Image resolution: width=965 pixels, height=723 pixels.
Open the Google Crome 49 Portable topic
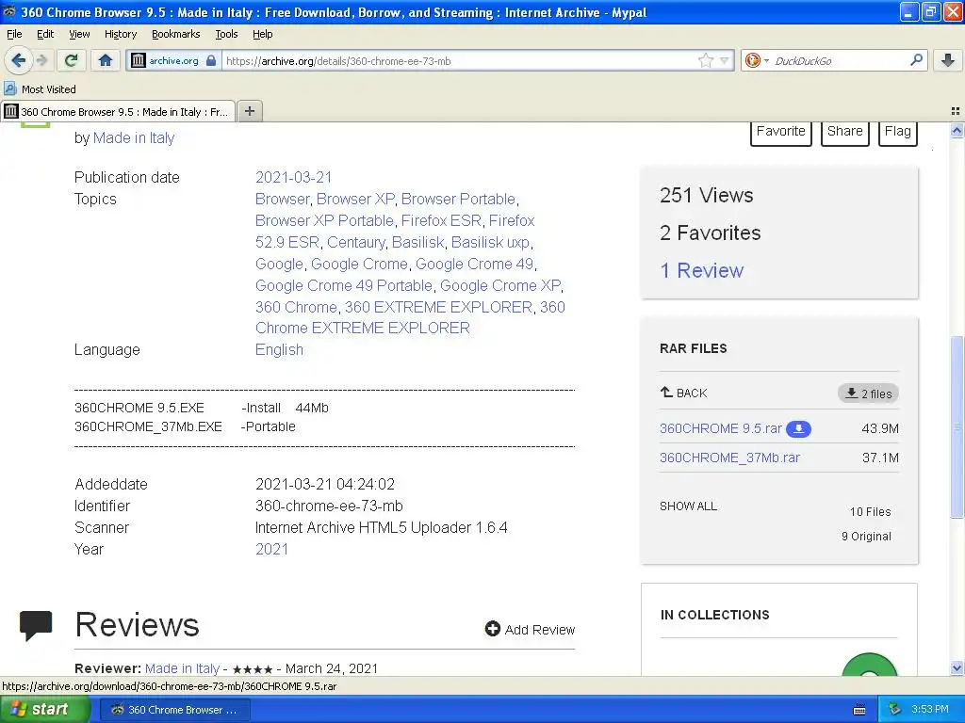point(344,285)
